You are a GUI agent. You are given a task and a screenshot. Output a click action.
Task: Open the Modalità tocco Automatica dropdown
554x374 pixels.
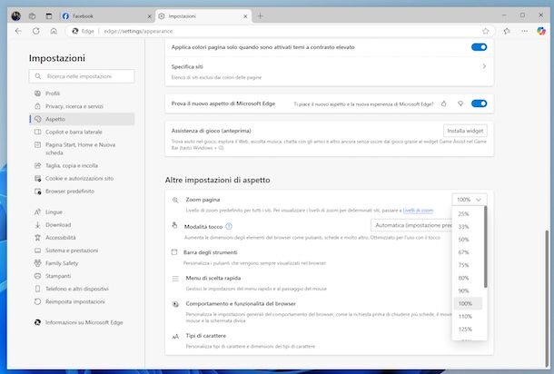click(x=411, y=225)
